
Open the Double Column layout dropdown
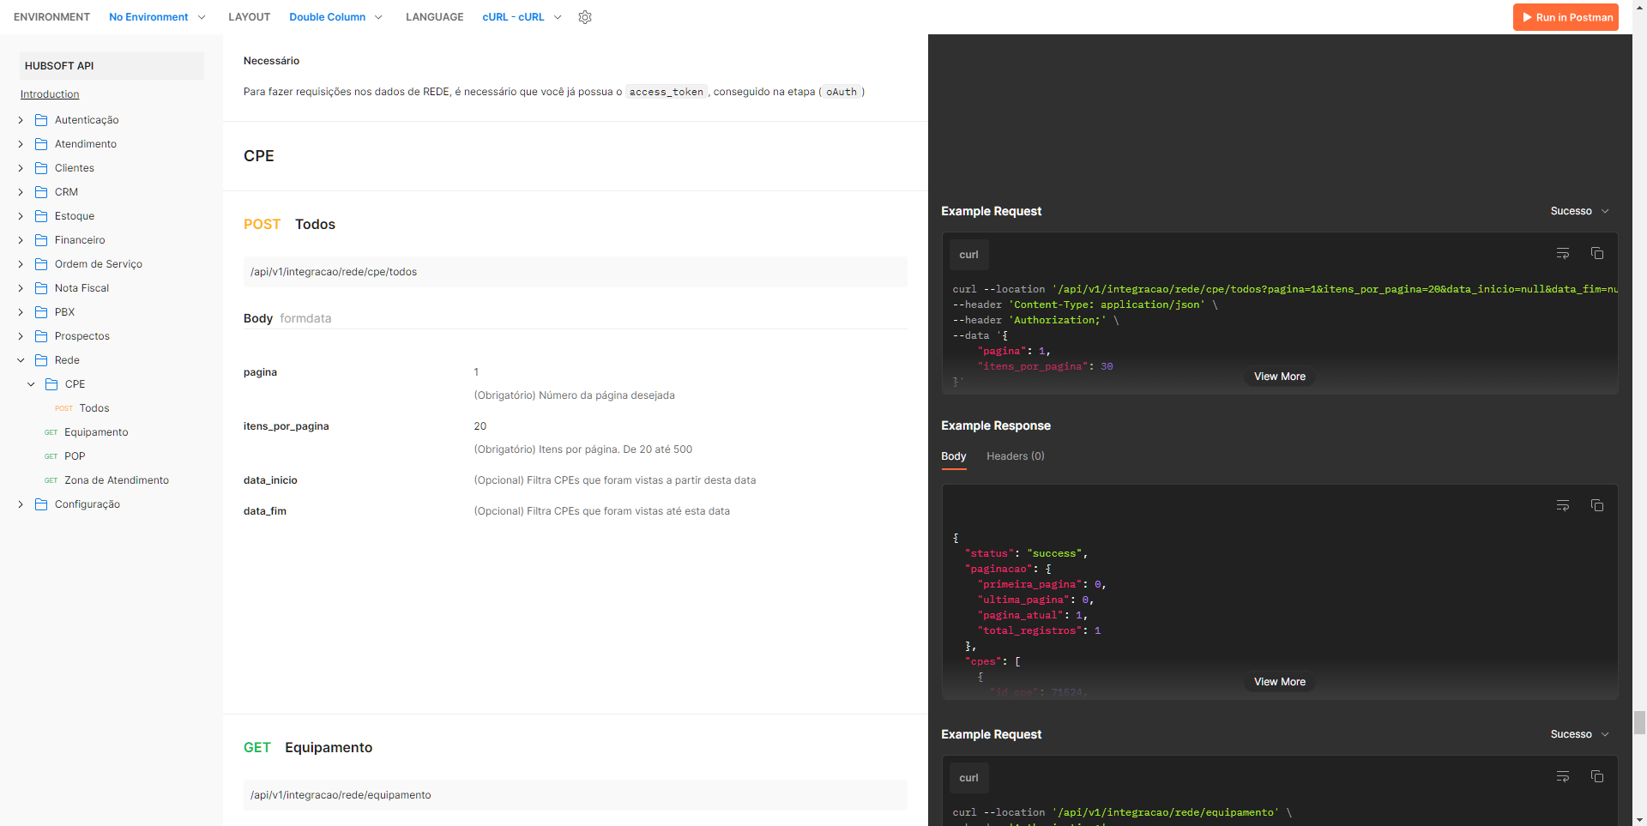tap(335, 17)
